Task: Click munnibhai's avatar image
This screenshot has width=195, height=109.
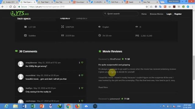Action: click(x=21, y=77)
